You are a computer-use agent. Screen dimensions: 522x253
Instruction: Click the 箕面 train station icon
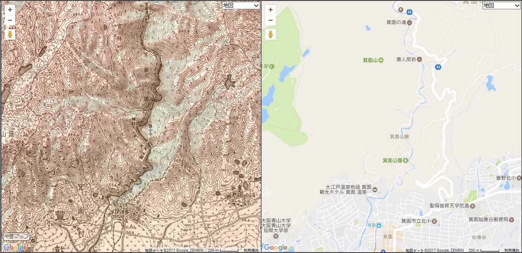click(379, 225)
